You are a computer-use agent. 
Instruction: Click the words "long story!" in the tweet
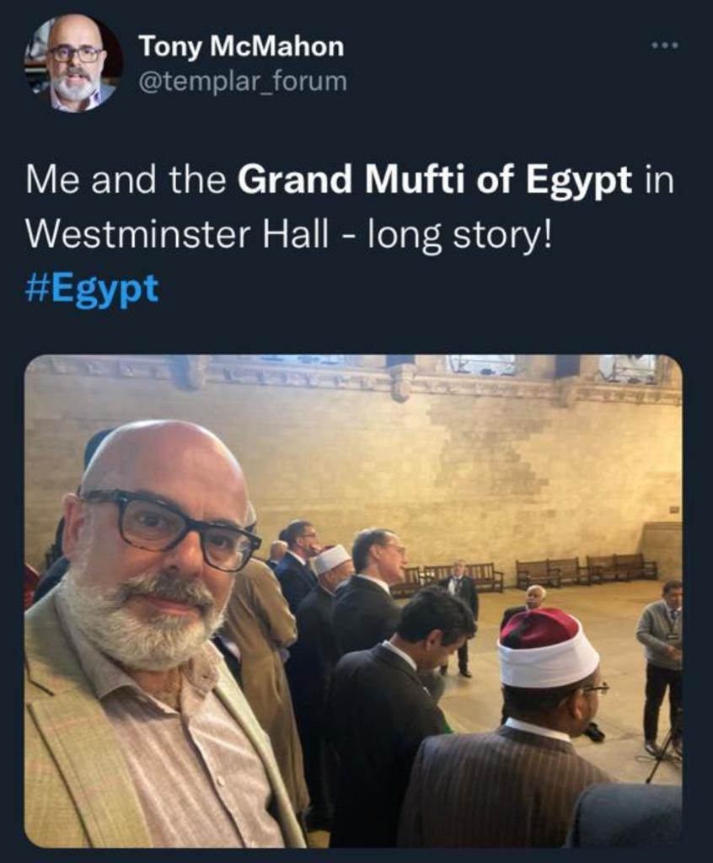(458, 234)
